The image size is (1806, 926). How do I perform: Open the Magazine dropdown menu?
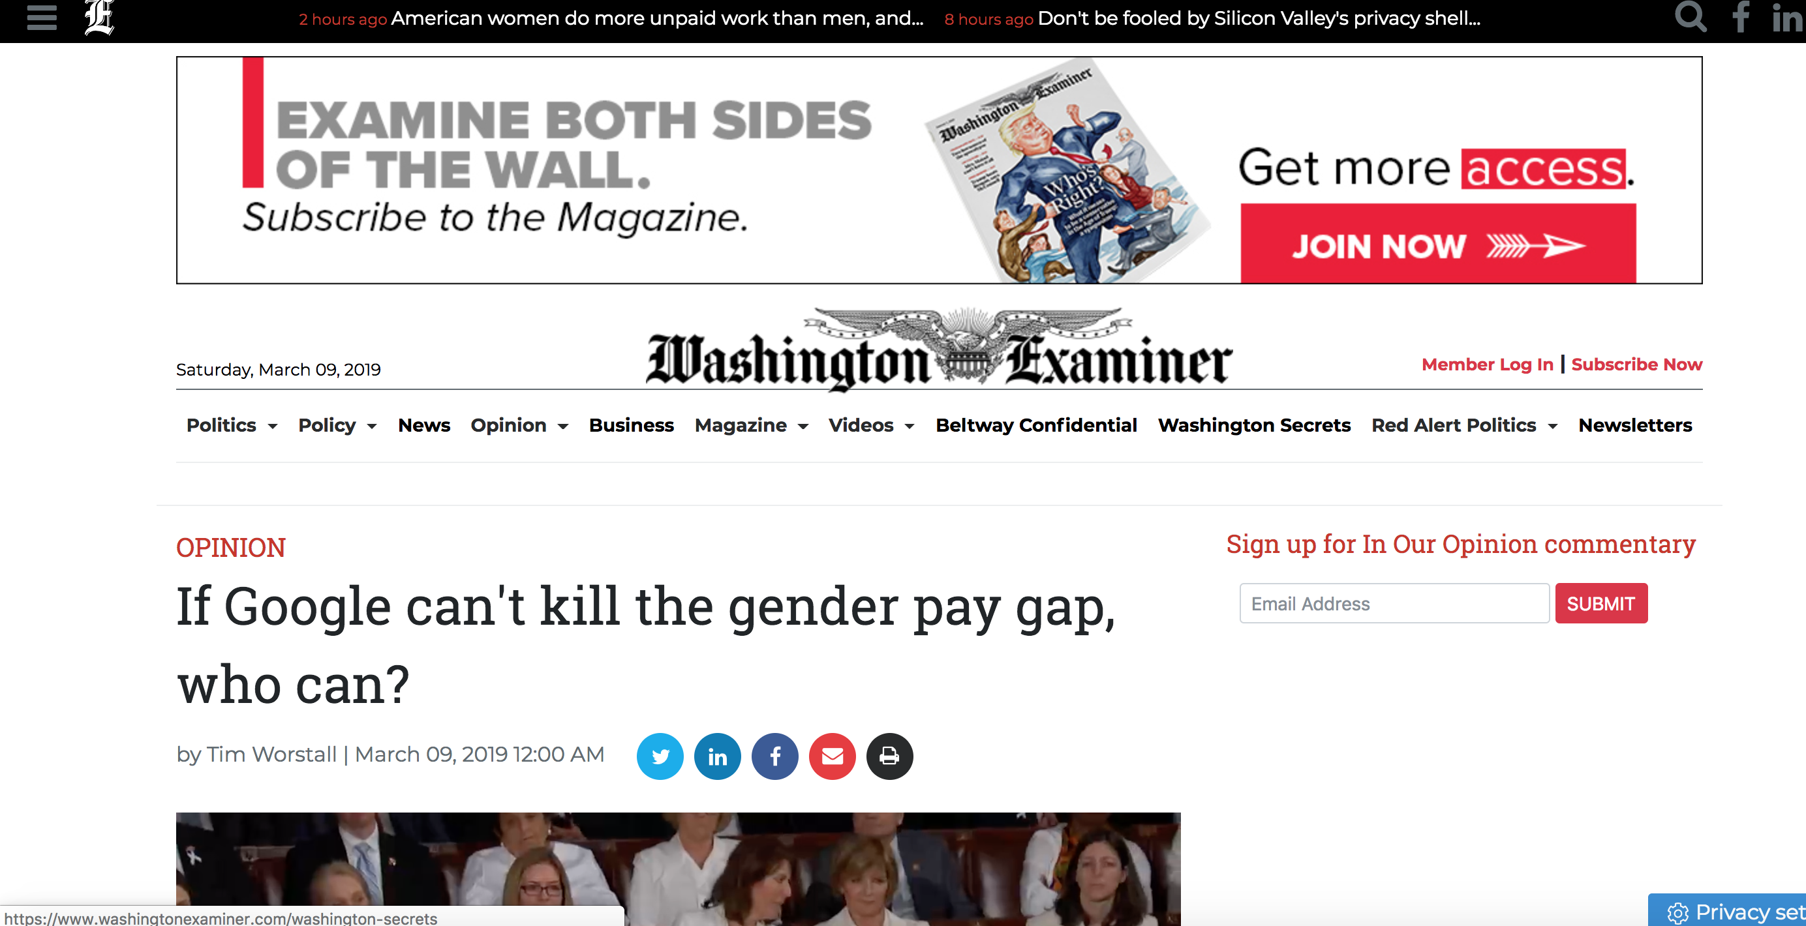point(752,425)
